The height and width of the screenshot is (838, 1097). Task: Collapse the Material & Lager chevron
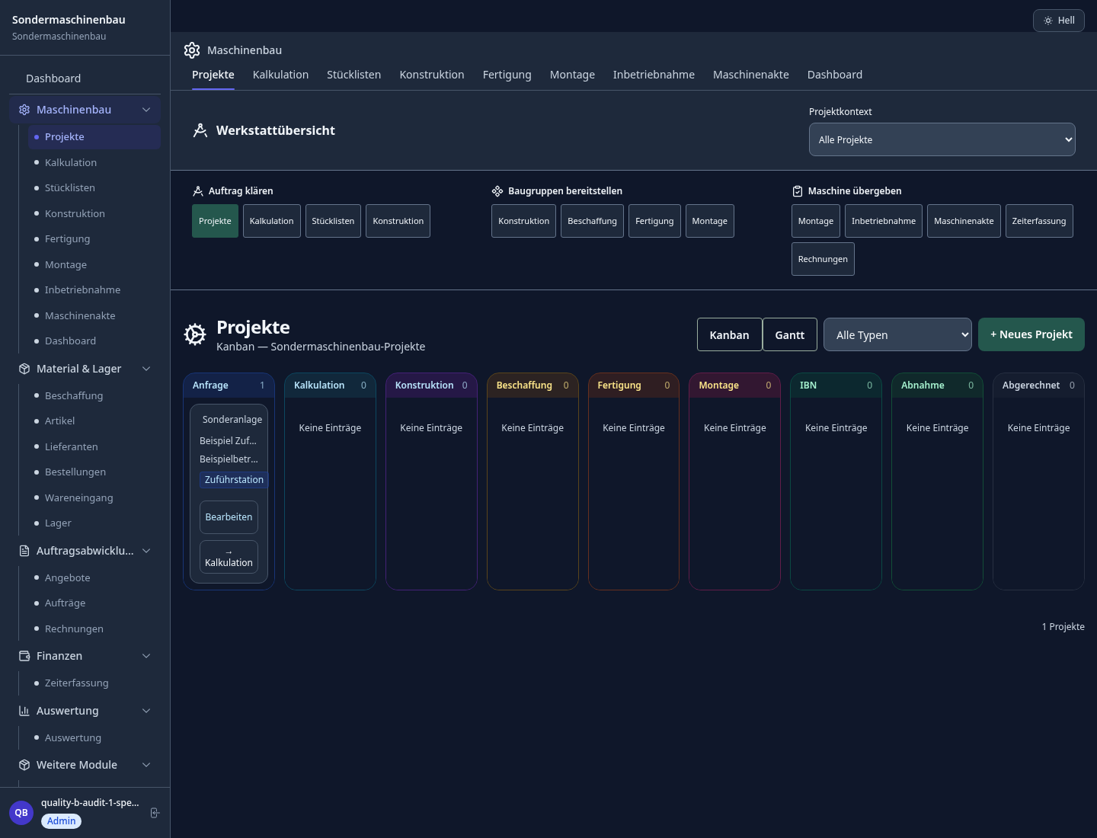[x=146, y=369]
